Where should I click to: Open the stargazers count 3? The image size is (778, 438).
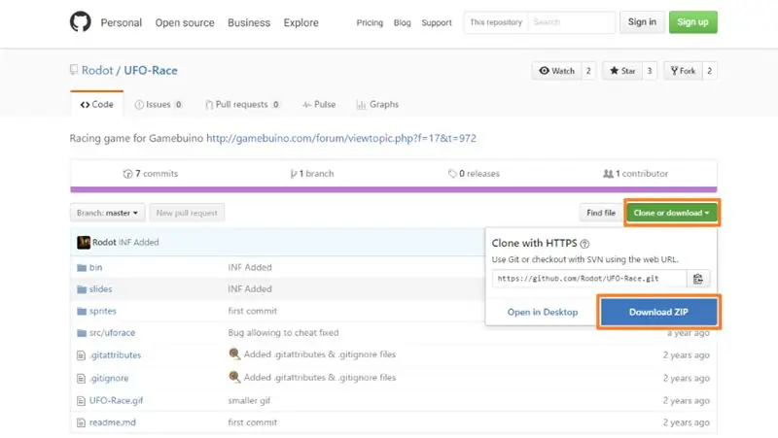[650, 71]
